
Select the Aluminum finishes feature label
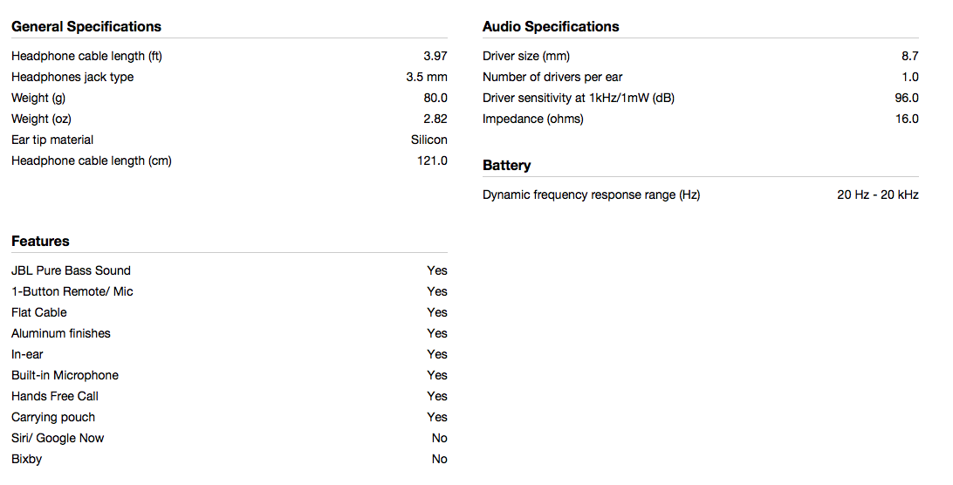(x=61, y=334)
